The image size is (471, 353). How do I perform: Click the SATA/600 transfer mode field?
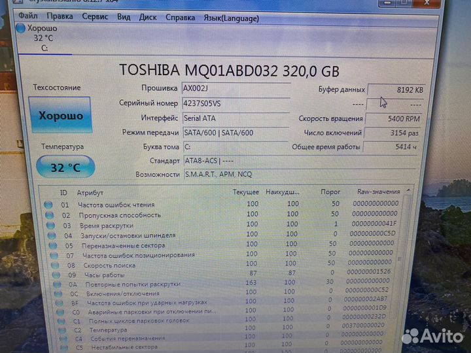click(x=235, y=133)
